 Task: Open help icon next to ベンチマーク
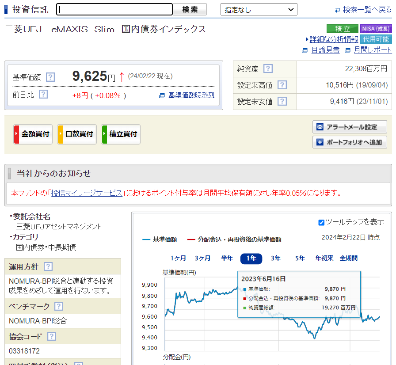(x=59, y=306)
